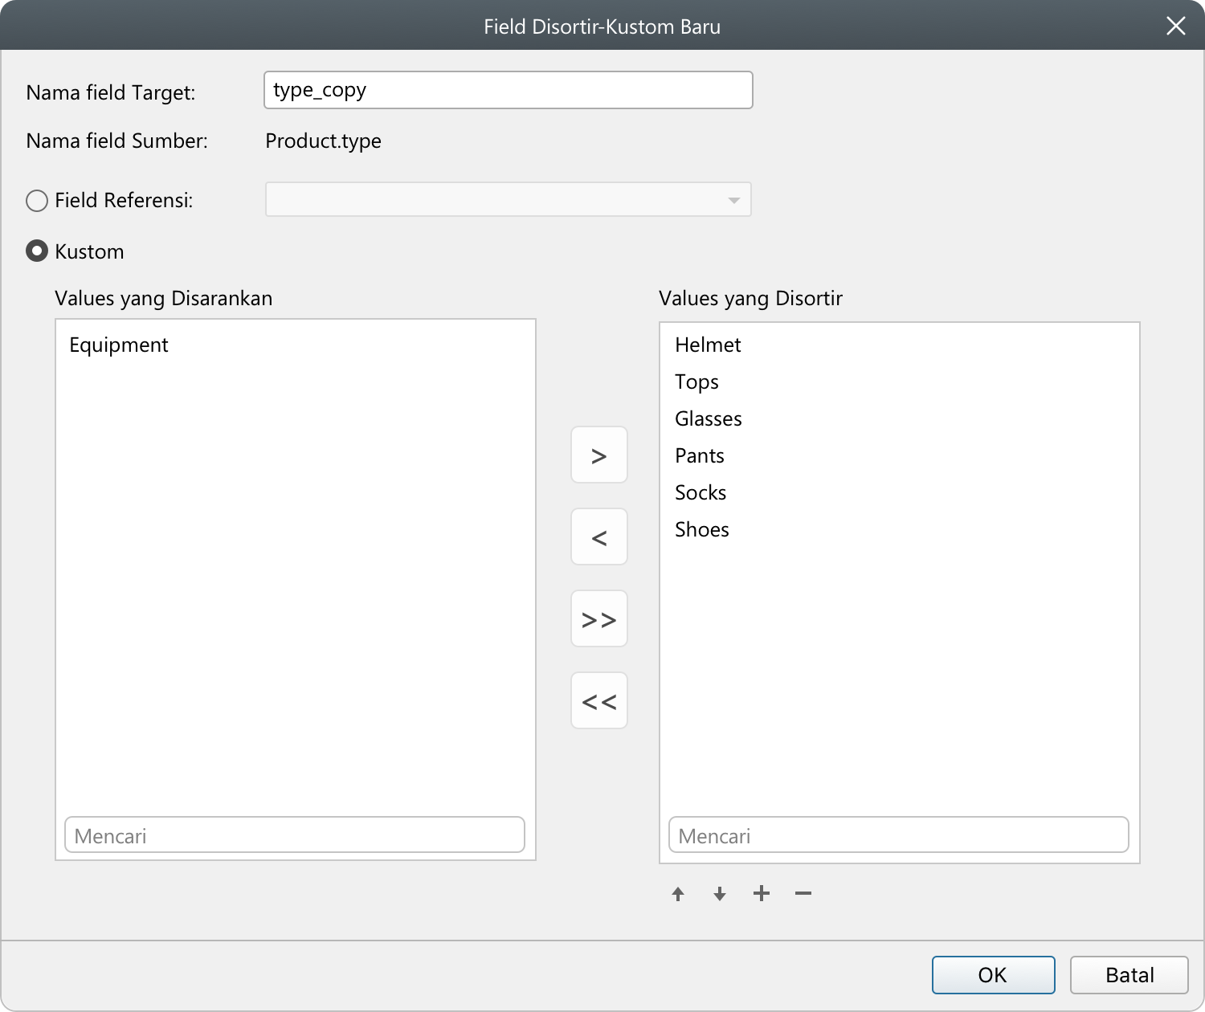Click the plus icon to add value
Screen dimensions: 1205x1012
click(x=762, y=893)
